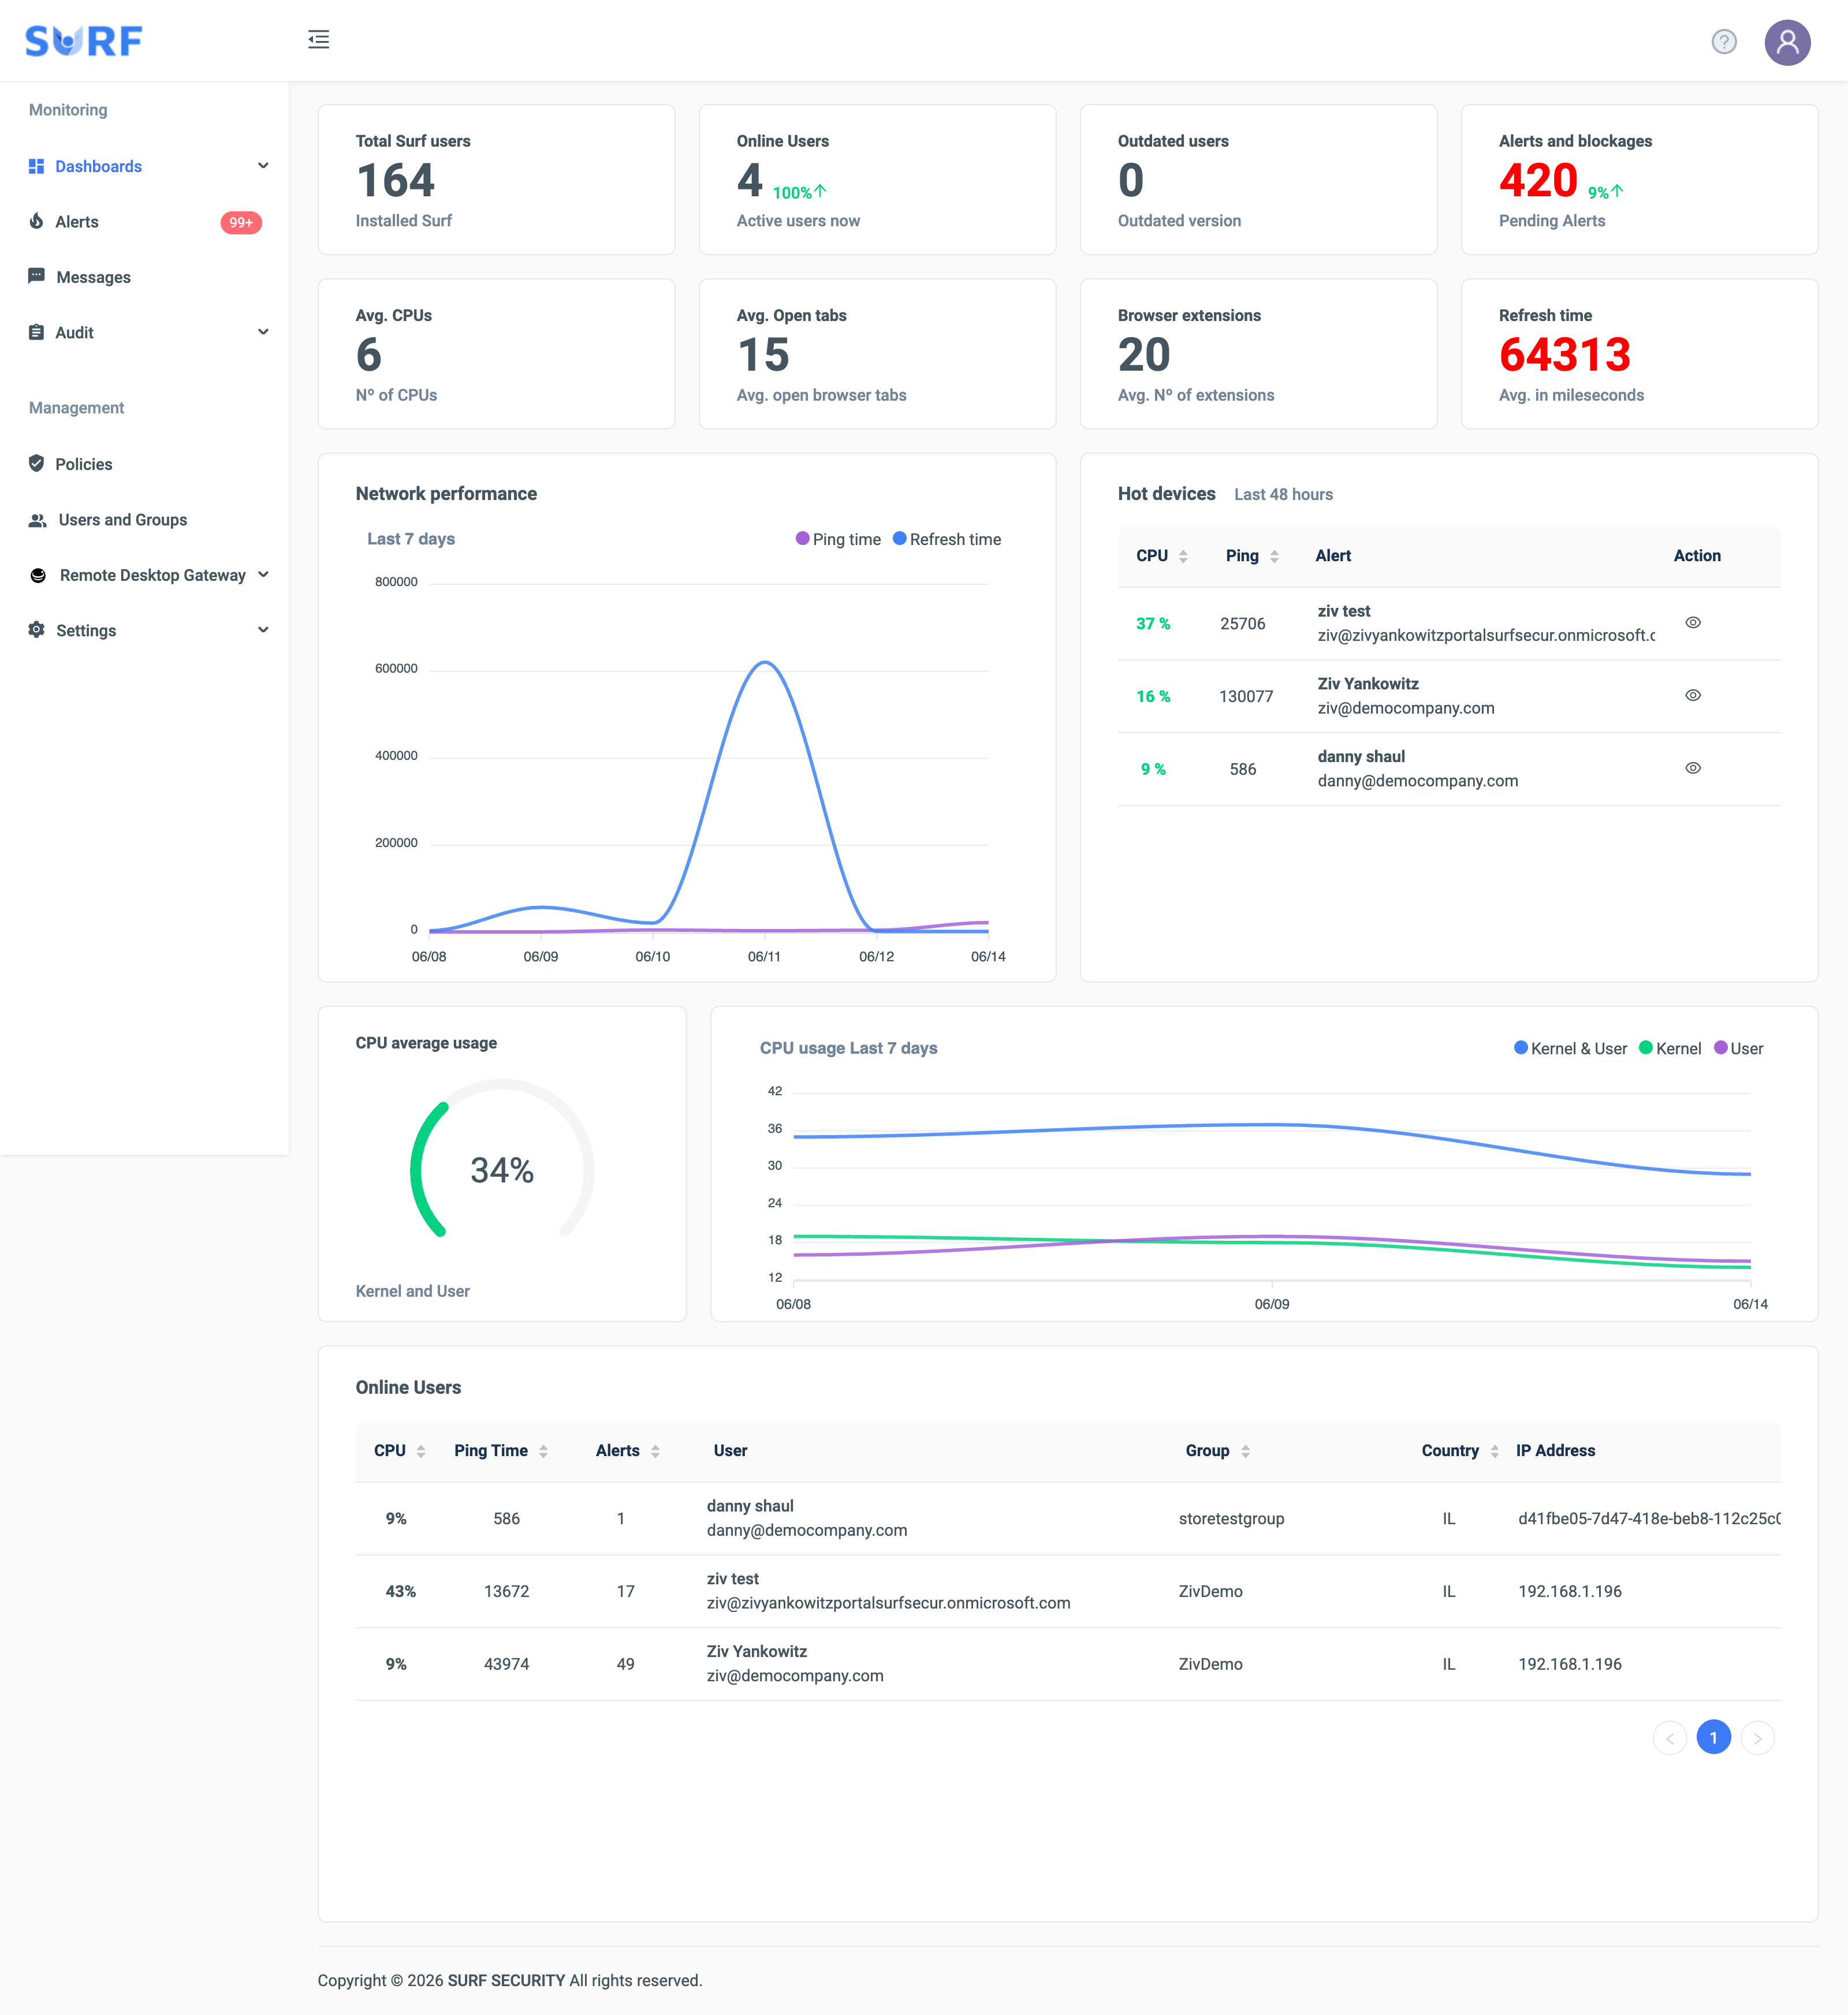Open the user profile avatar
Viewport: 1848px width, 2015px height.
click(x=1787, y=42)
